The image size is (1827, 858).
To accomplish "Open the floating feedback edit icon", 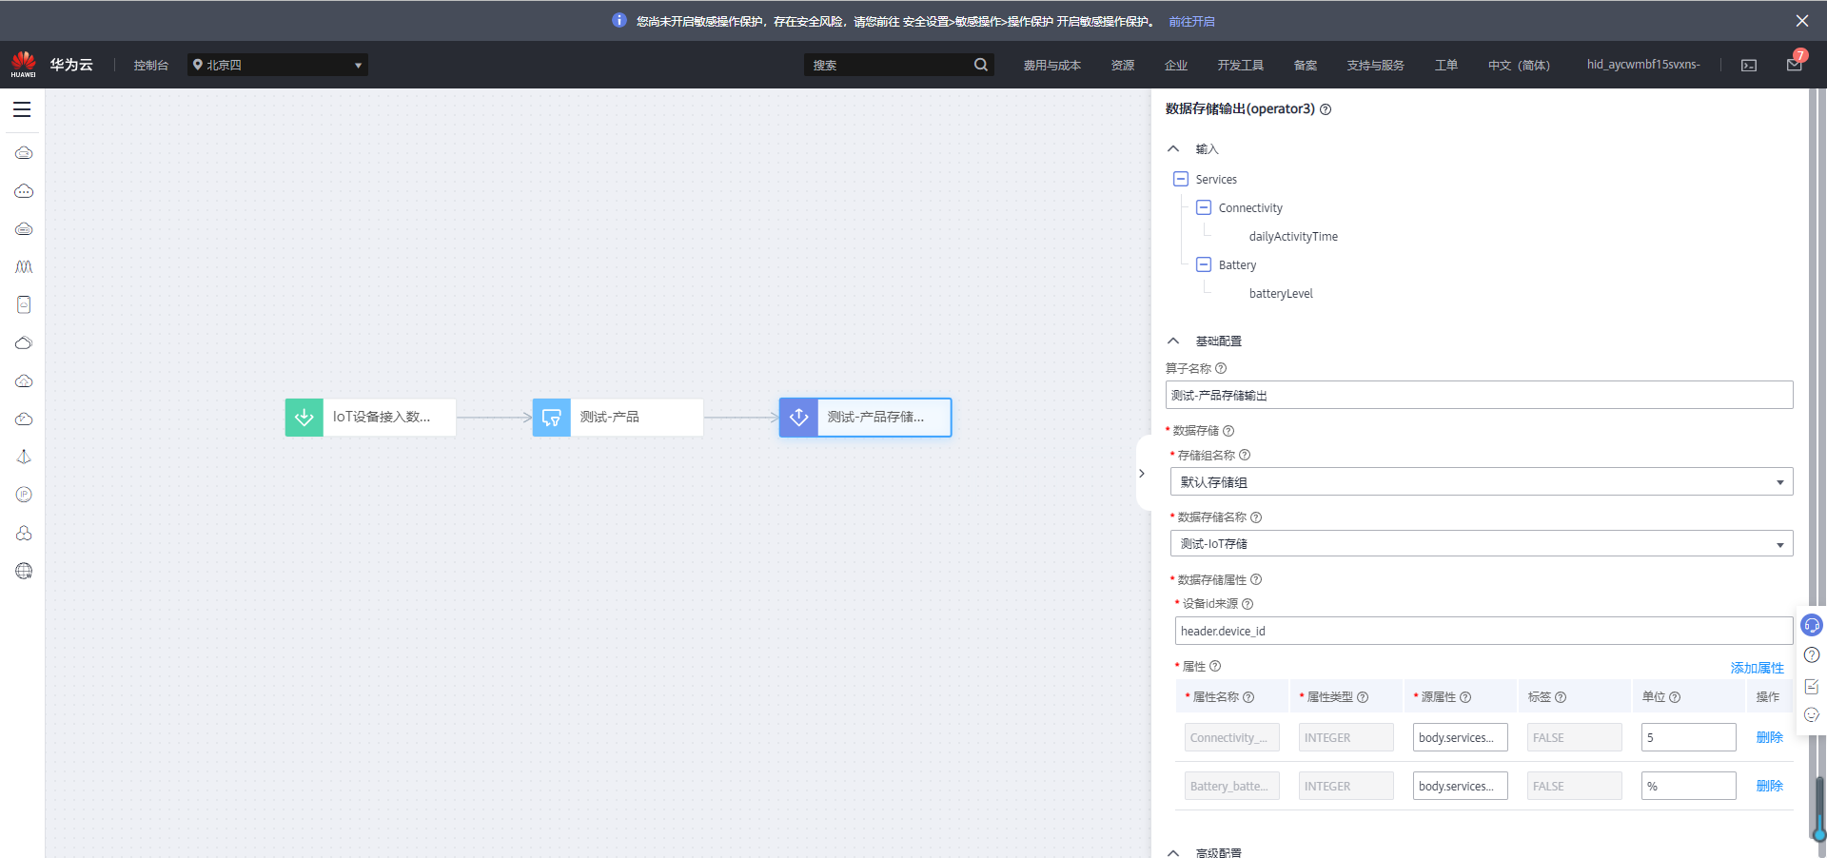I will [x=1812, y=686].
